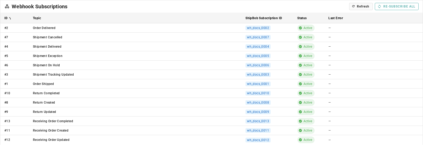Click the Active badge for Receiving Order Updated
The height and width of the screenshot is (145, 423).
pyautogui.click(x=306, y=140)
